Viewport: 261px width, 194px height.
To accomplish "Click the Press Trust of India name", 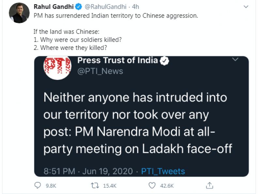I will [x=117, y=60].
